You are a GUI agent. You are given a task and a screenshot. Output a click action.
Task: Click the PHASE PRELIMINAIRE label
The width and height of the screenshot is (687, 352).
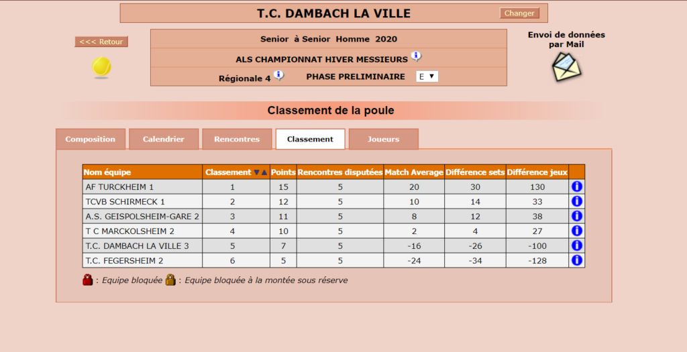(356, 76)
